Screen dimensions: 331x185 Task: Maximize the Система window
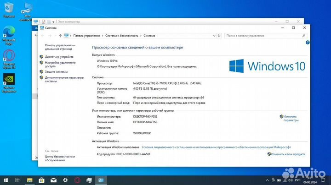[293, 28]
